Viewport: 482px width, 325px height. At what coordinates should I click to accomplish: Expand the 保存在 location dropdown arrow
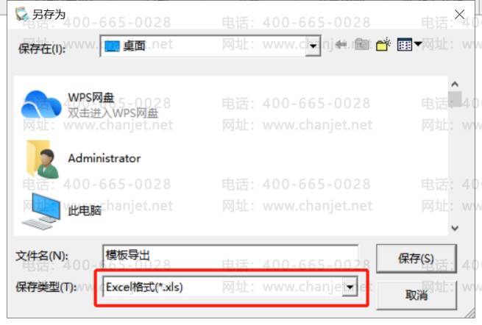(x=313, y=46)
